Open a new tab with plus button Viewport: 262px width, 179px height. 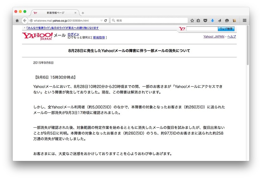(83, 13)
